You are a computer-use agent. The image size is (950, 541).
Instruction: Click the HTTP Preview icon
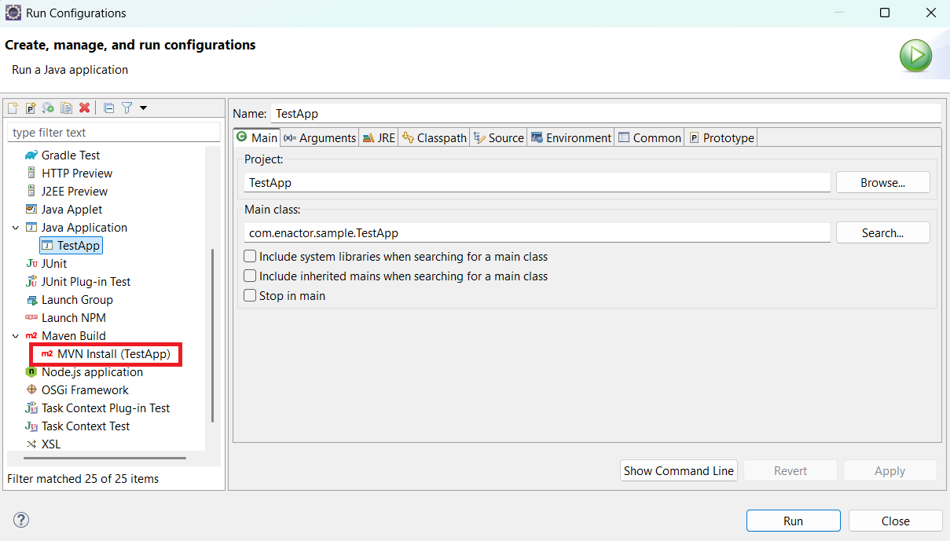(x=31, y=174)
